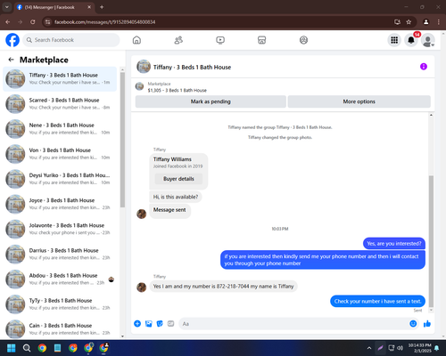Click the browser address bar URL

point(105,22)
